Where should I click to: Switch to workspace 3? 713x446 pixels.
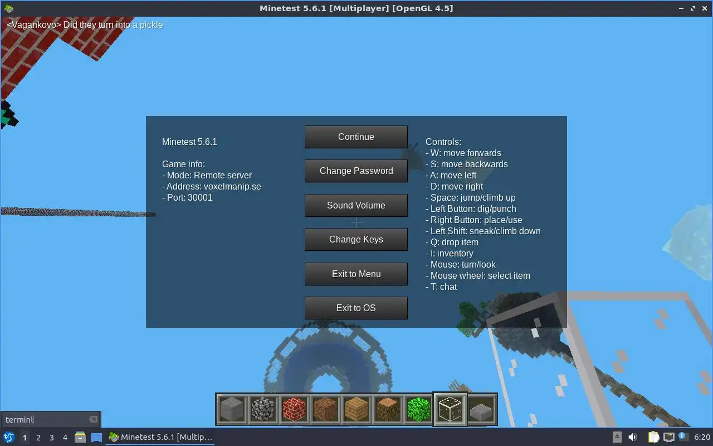pos(51,438)
